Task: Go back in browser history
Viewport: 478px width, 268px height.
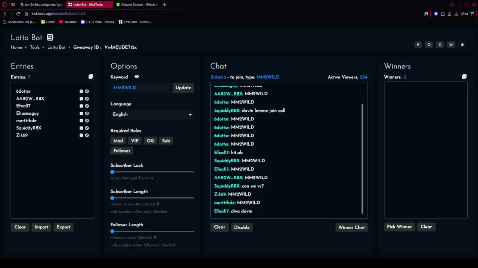Action: pyautogui.click(x=4, y=14)
